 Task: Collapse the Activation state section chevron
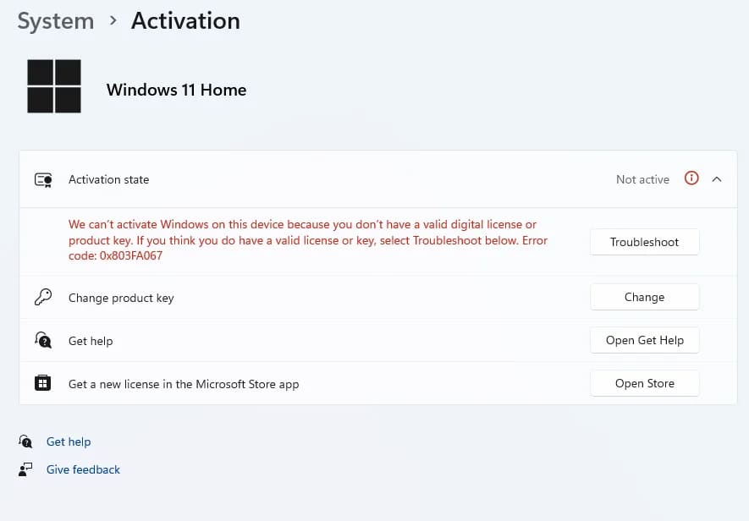[x=717, y=179]
